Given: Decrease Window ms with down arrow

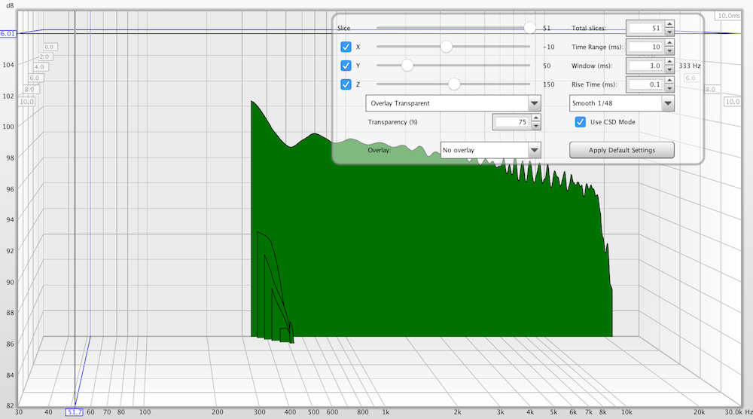Looking at the screenshot, I should [x=669, y=69].
